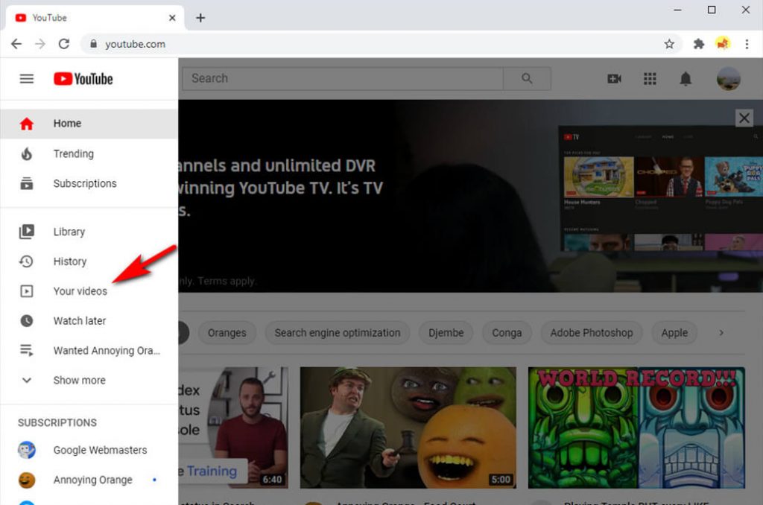
Task: Click the Google Webmasters channel avatar
Action: (26, 450)
